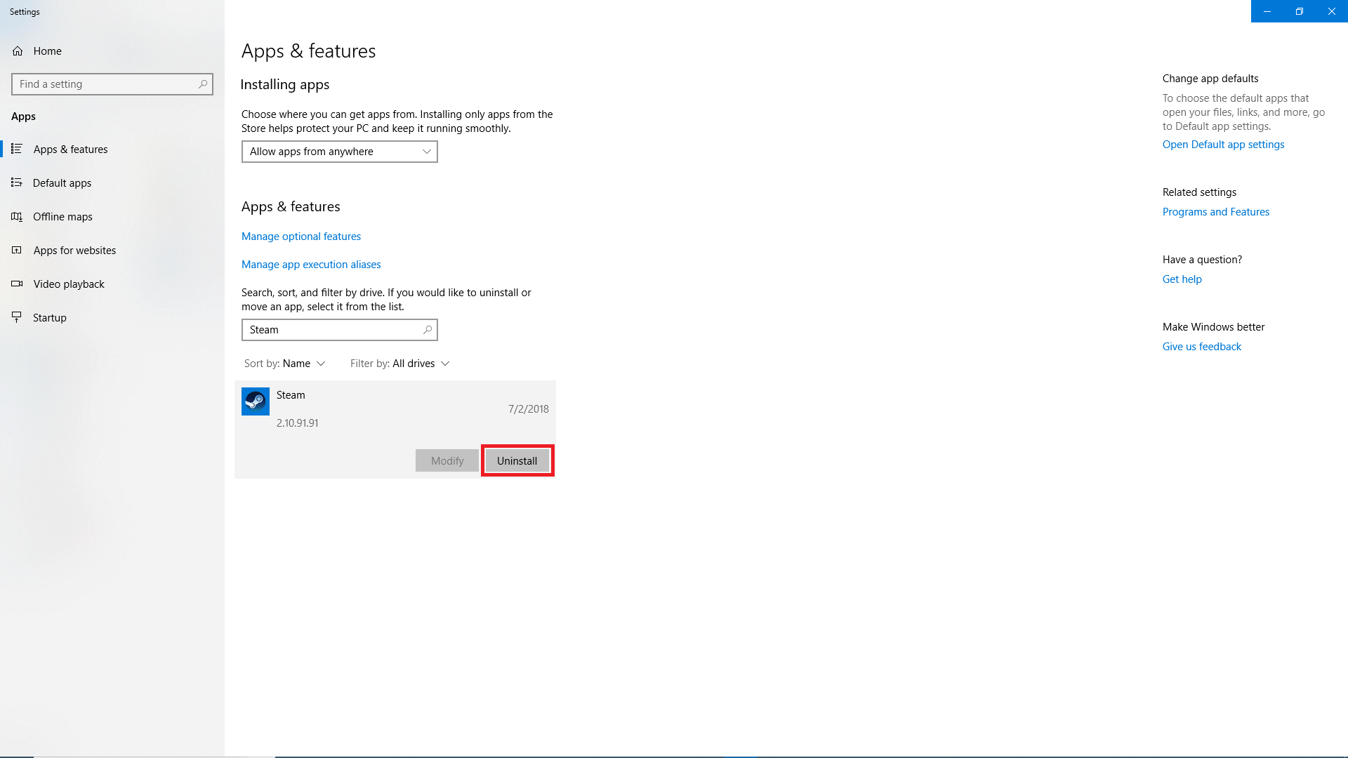Screen dimensions: 1348x758
Task: Select the Home menu item
Action: coord(47,50)
